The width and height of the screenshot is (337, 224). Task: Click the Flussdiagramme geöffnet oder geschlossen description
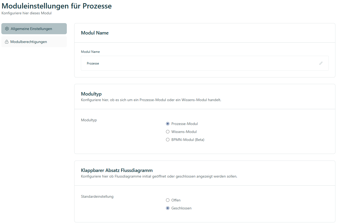pyautogui.click(x=159, y=176)
